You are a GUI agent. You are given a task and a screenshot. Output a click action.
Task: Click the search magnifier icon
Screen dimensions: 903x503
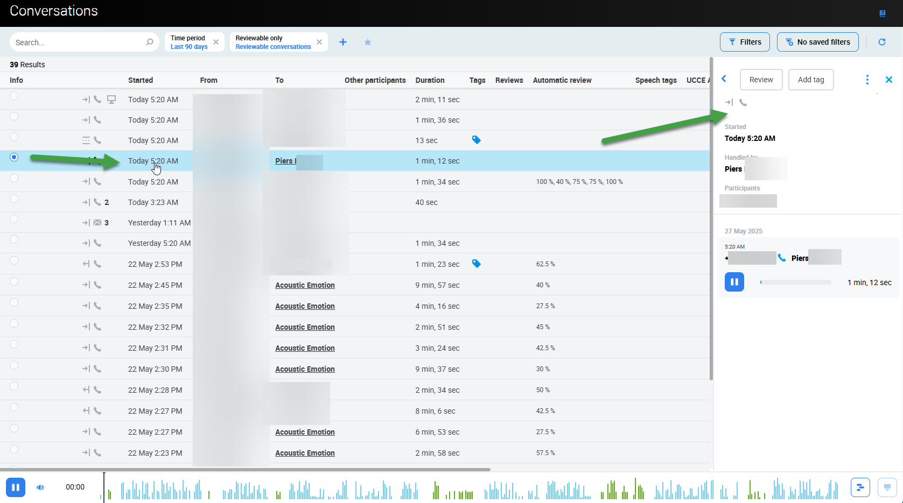pyautogui.click(x=150, y=42)
